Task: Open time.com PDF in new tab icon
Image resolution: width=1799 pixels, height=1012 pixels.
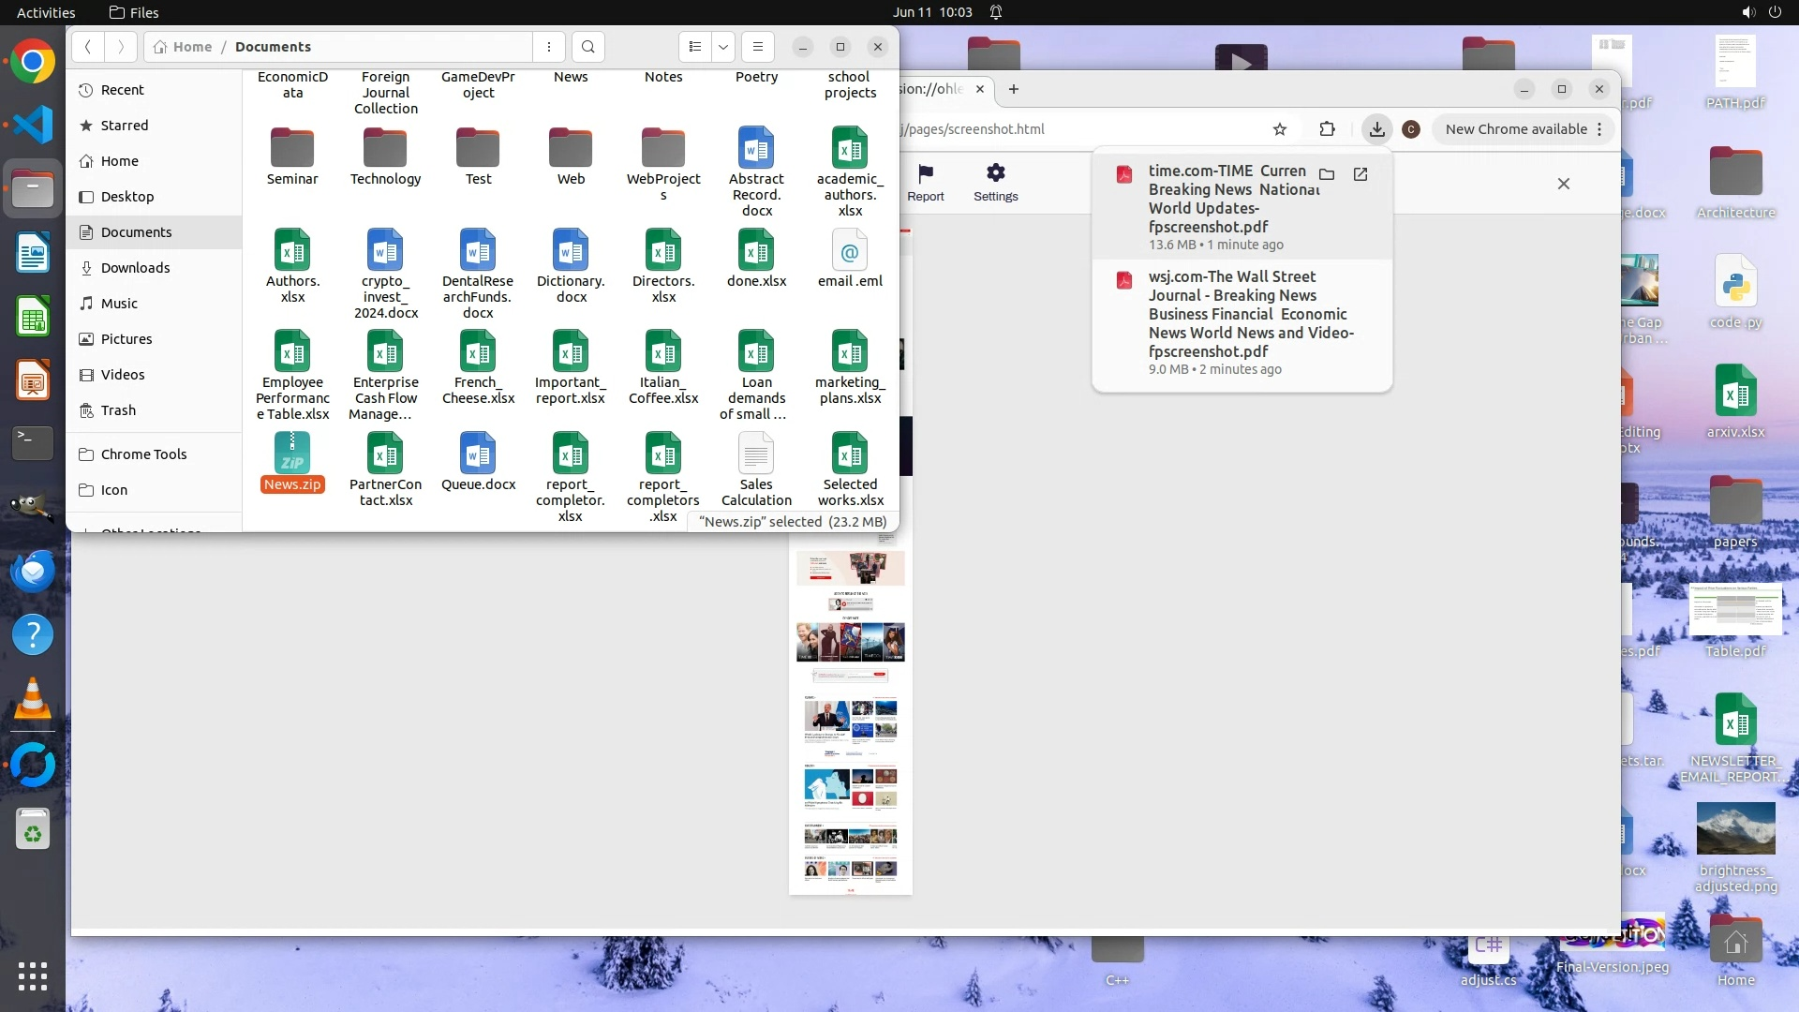Action: coord(1360,174)
